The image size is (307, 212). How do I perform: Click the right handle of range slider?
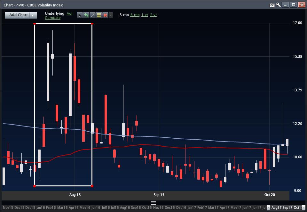point(304,208)
